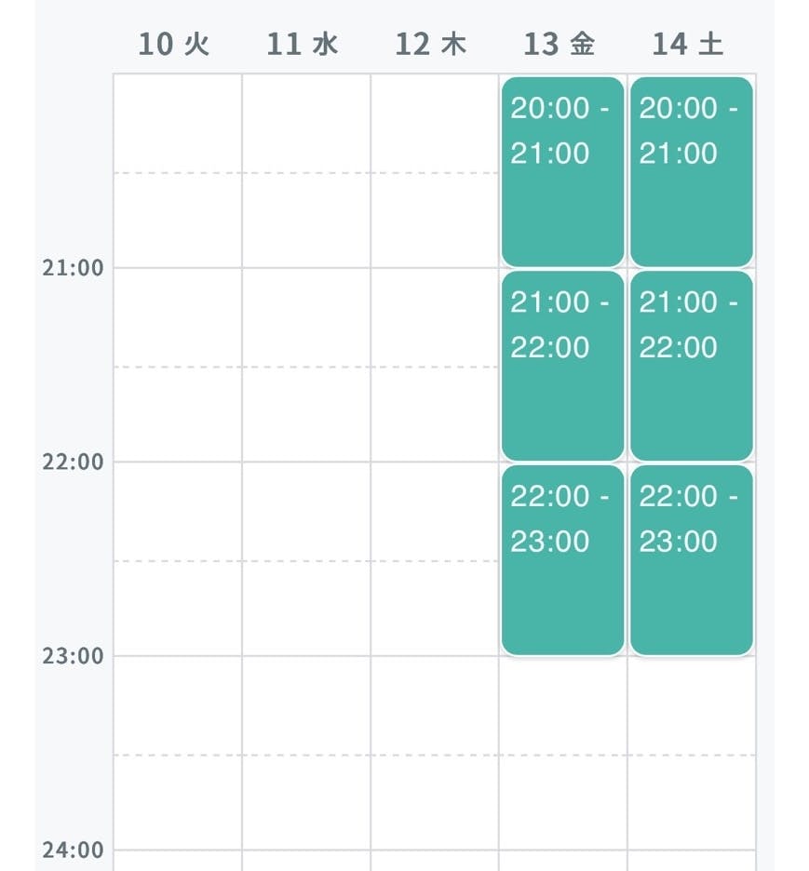Select the 11 水 day header

pyautogui.click(x=303, y=44)
